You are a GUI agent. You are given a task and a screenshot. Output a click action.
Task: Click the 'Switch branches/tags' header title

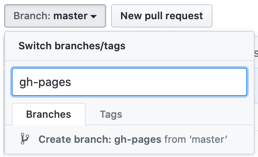(x=72, y=46)
